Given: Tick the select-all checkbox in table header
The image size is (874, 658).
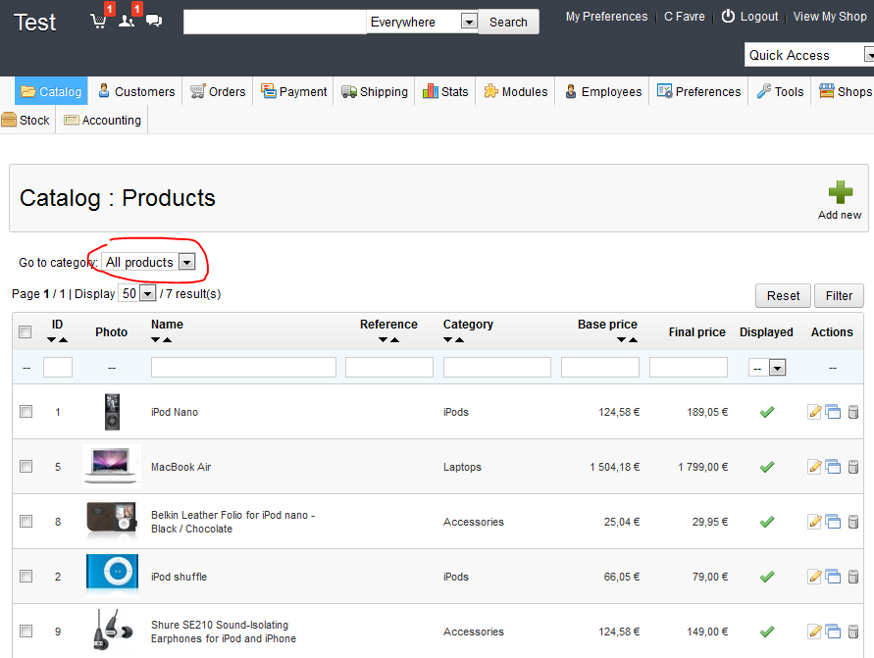Looking at the screenshot, I should (x=26, y=332).
